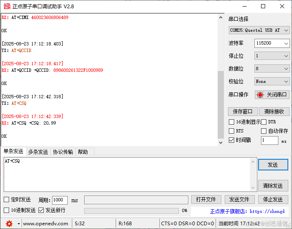Image resolution: width=292 pixels, height=229 pixels.
Task: Open the 协议传输 tab
Action: (x=63, y=152)
